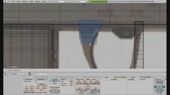Open the Logic context buttons
The width and height of the screenshot is (170, 95).
[x=19, y=74]
